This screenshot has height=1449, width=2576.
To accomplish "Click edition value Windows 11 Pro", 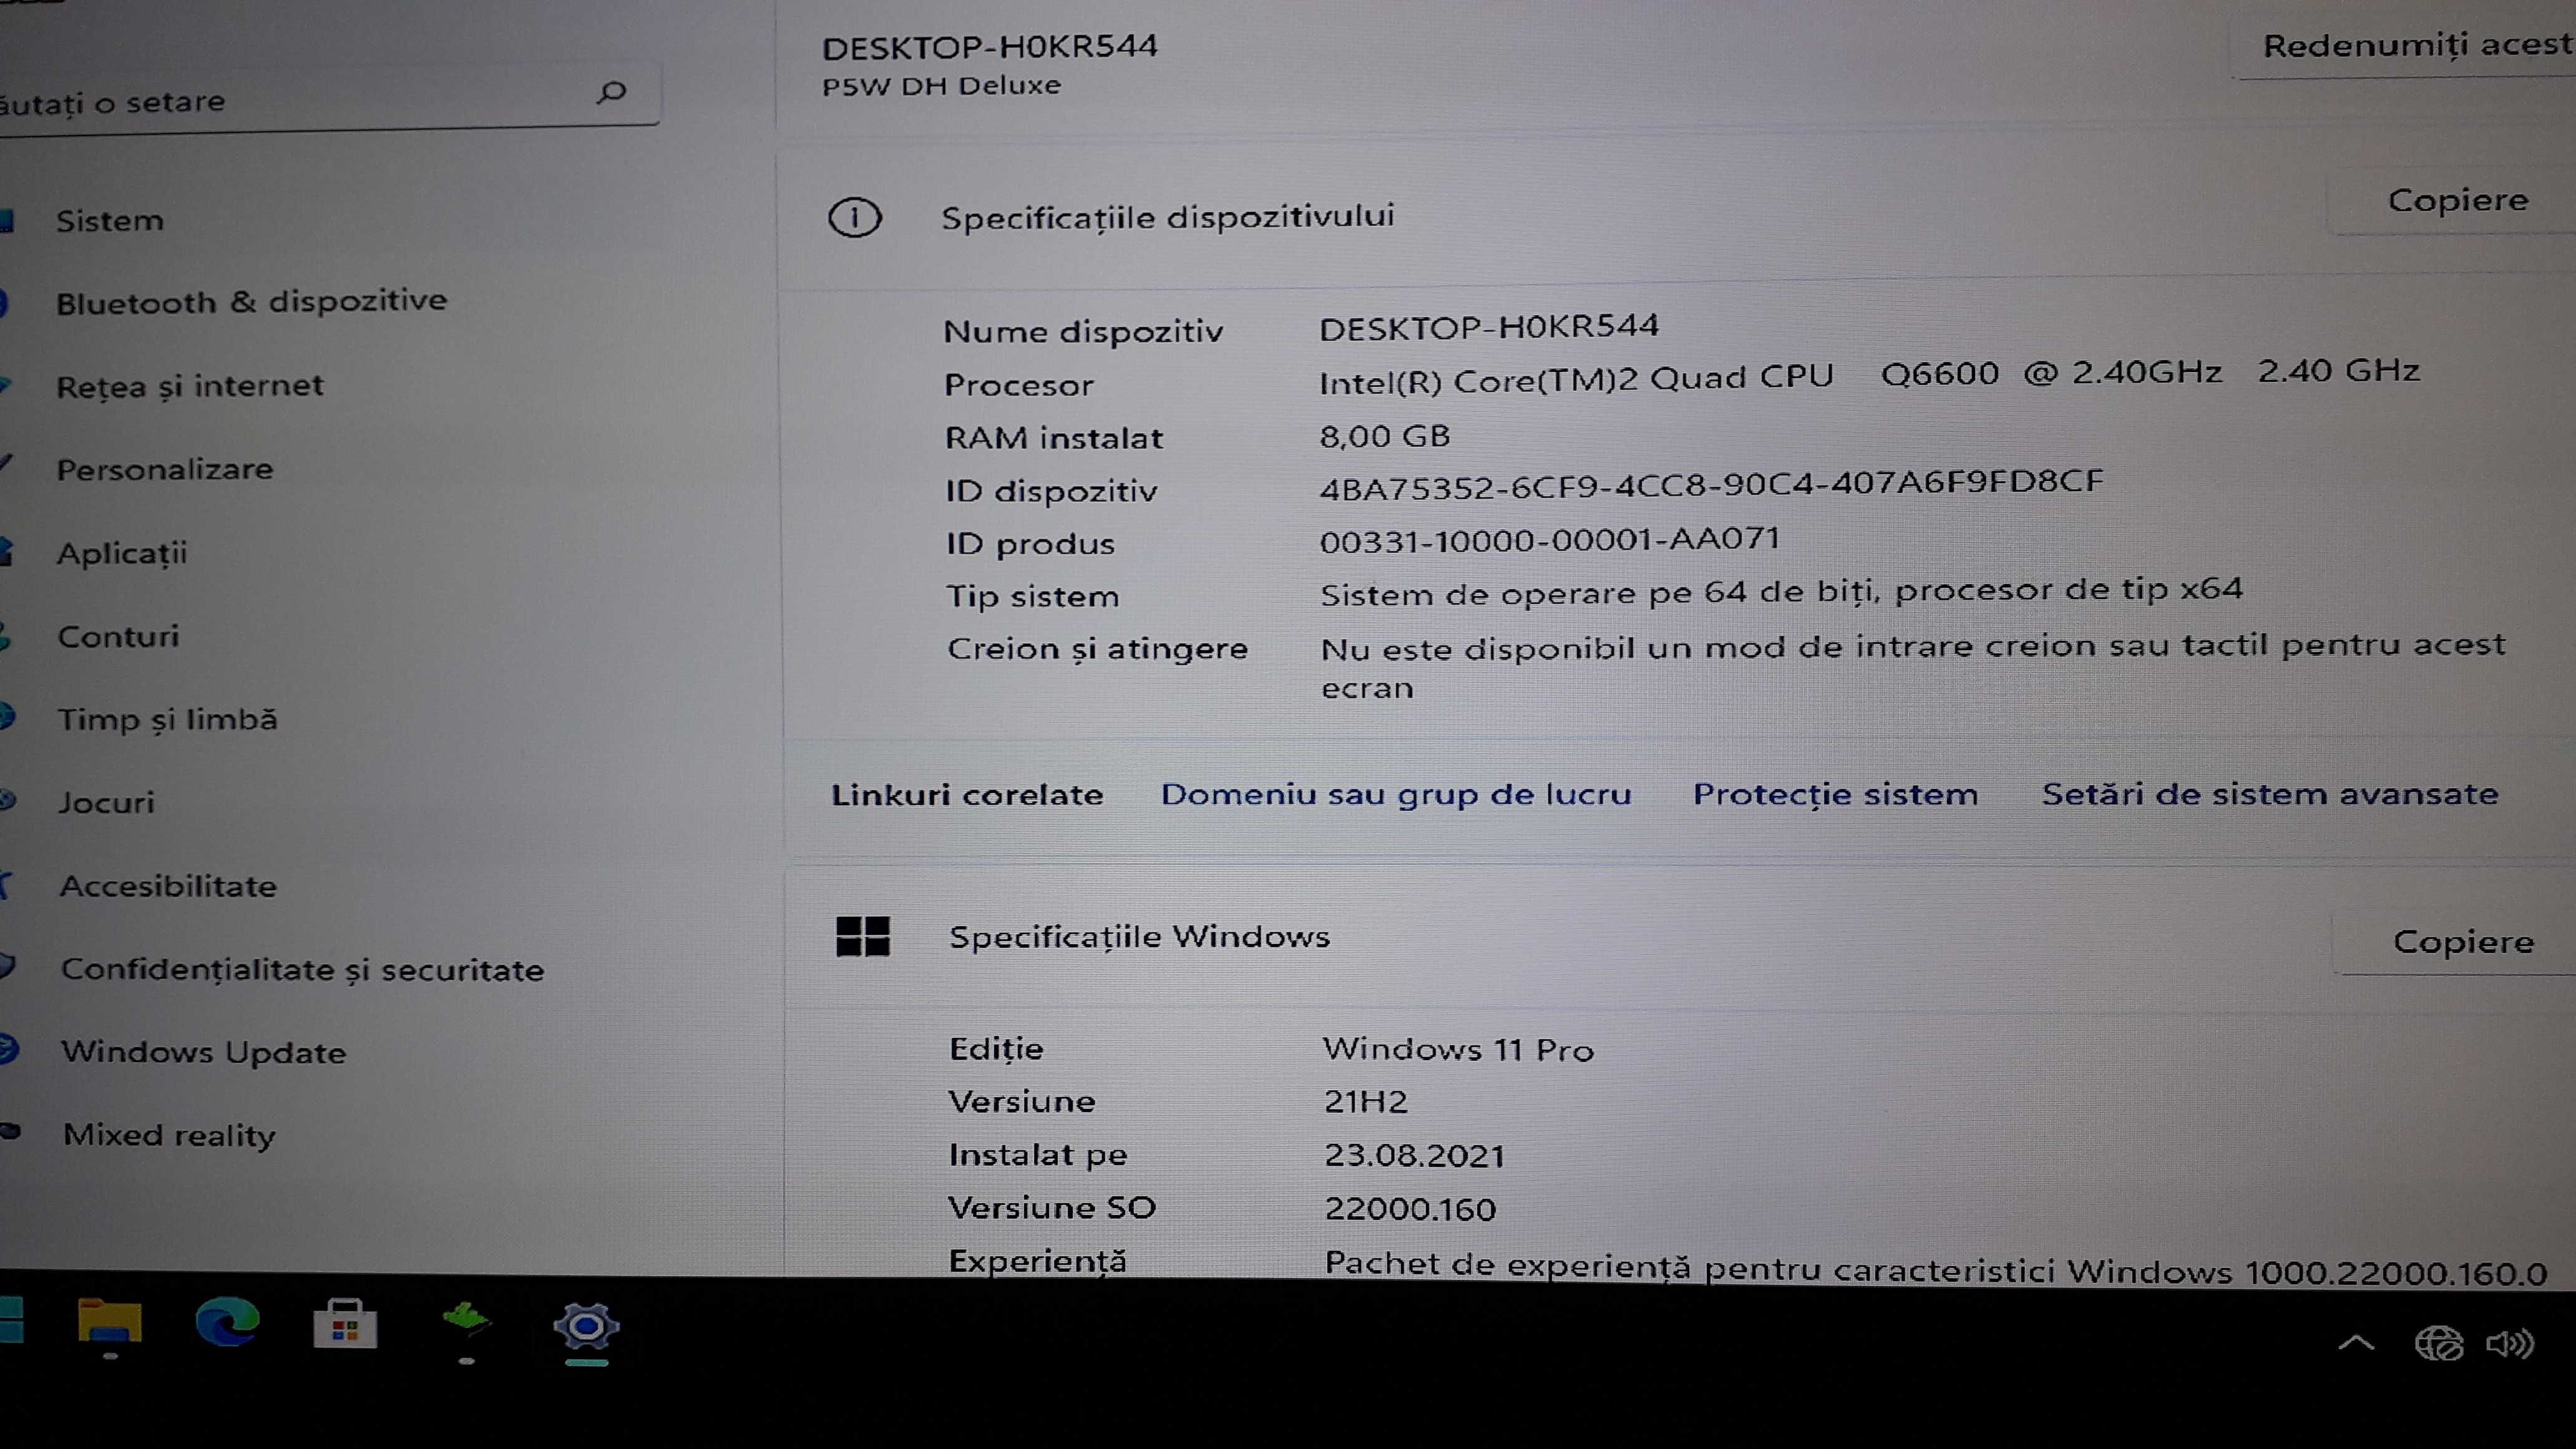I will [1458, 1049].
